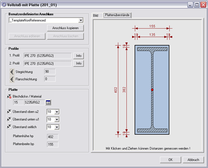
Task: Select the Plattenüberstände tab
Action: coord(117,15)
